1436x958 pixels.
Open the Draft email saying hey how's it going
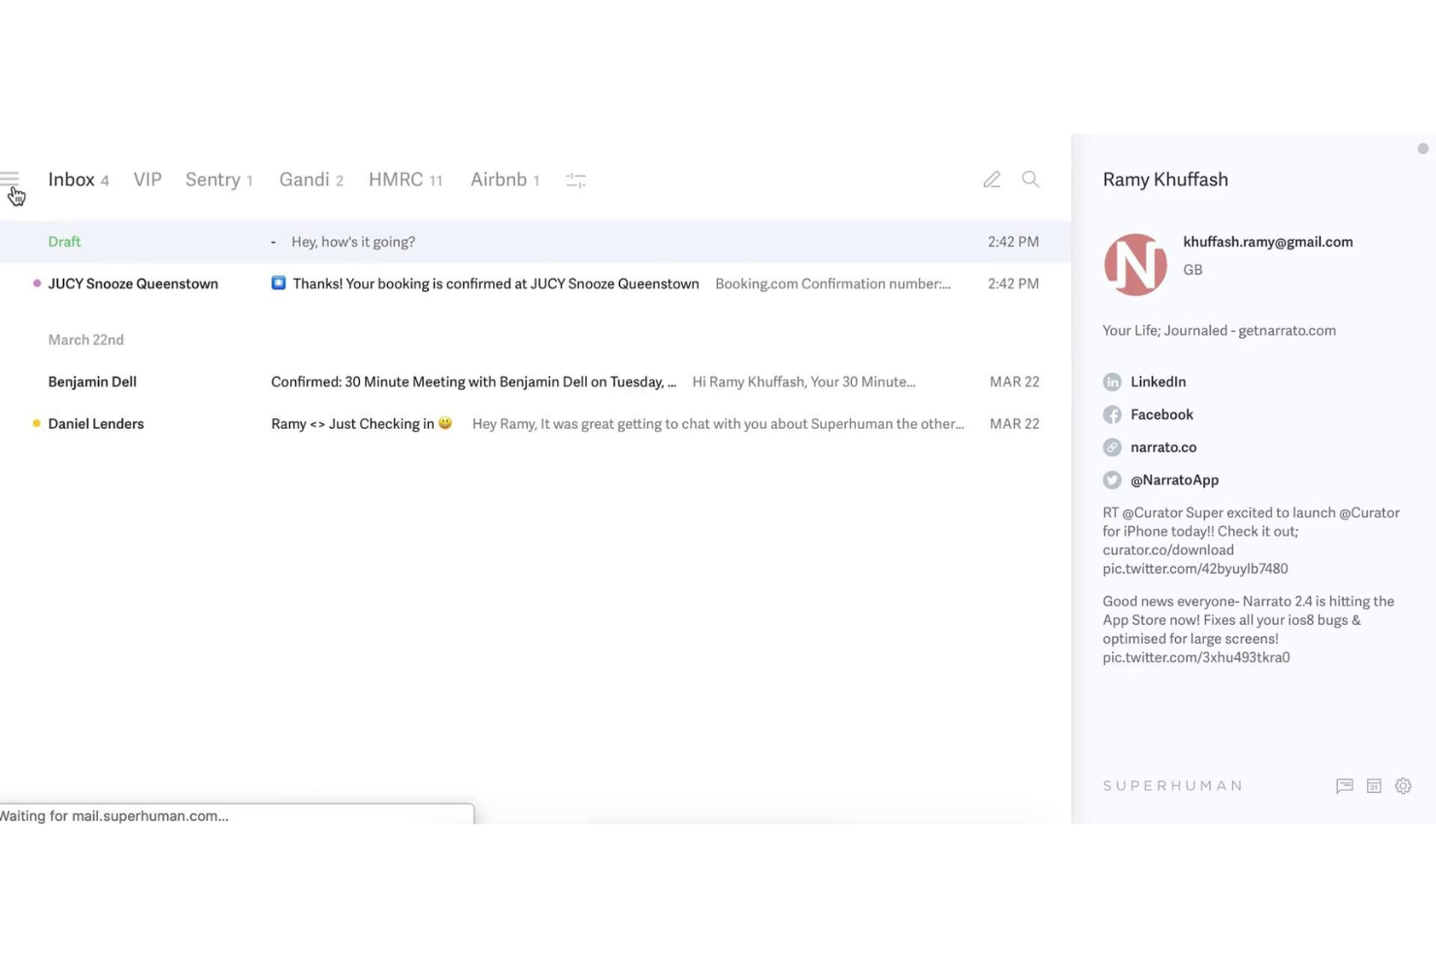pos(353,242)
